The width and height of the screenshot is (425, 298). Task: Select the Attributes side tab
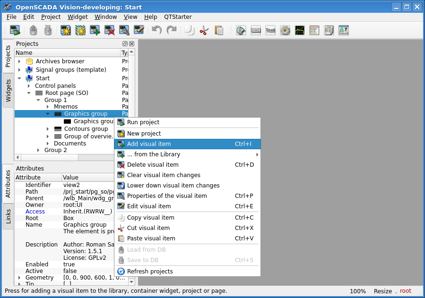[8, 184]
